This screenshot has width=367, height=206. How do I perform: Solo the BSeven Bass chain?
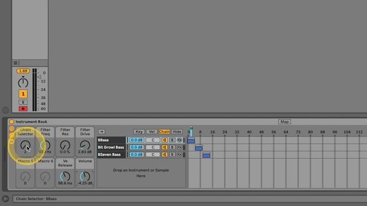172,154
